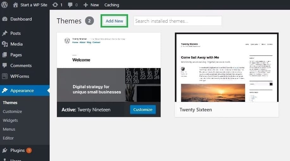Go to Dashboard in sidebar
290x161 pixels.
coord(21,19)
